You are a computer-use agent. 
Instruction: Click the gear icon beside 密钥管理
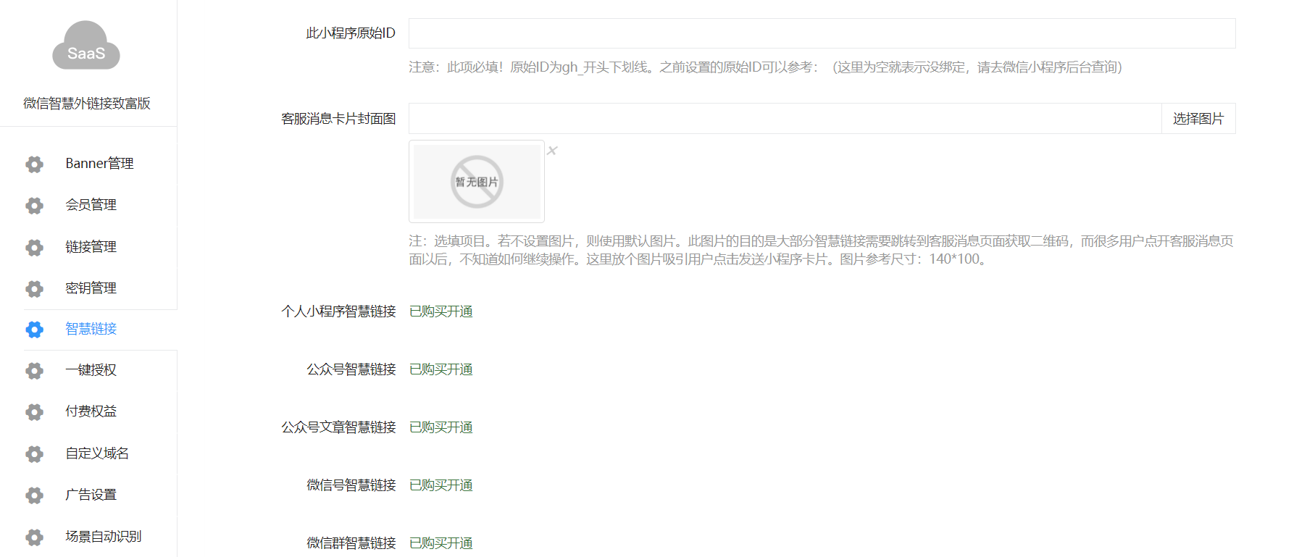click(x=34, y=289)
